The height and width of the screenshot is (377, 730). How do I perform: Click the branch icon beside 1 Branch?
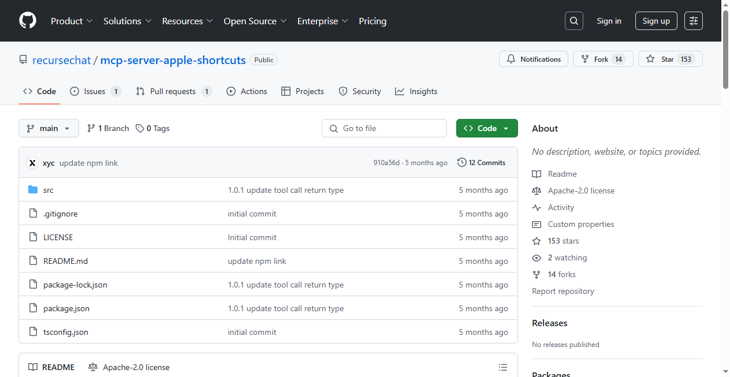[x=91, y=128]
